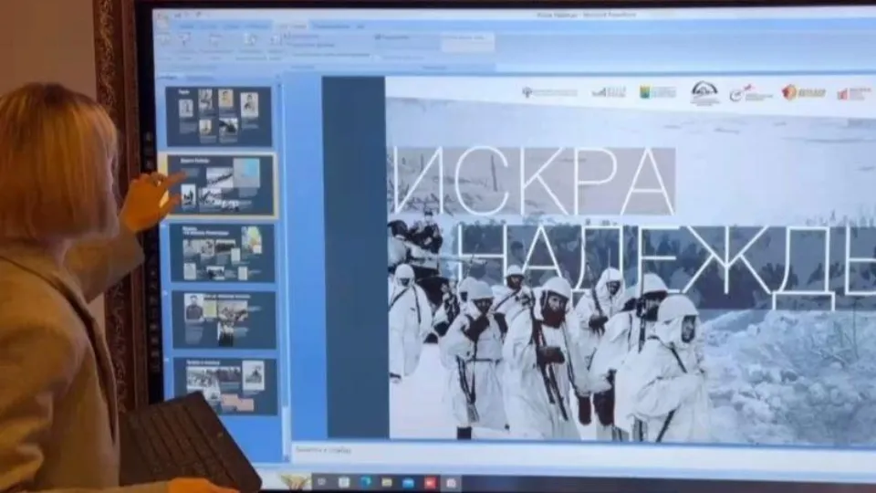Open the middle slide thumbnail with map image
This screenshot has height=493, width=876.
pyautogui.click(x=222, y=253)
